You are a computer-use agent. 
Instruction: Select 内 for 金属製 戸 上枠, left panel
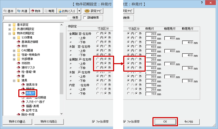(x=97, y=63)
